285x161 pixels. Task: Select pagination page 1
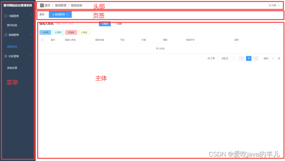tap(249, 58)
